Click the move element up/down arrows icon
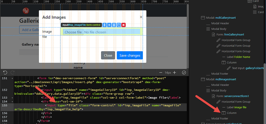 104,25
